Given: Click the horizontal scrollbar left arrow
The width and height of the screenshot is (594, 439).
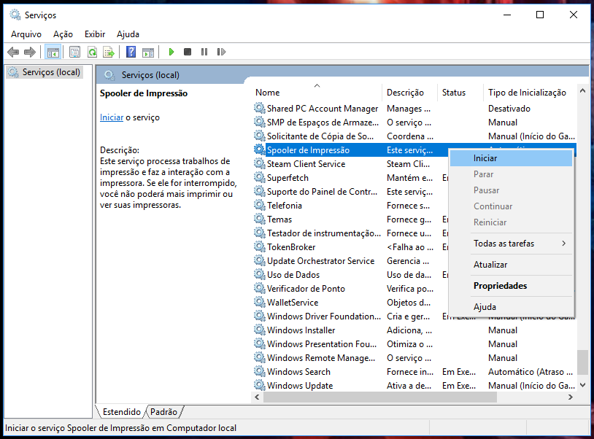Looking at the screenshot, I should coord(257,397).
